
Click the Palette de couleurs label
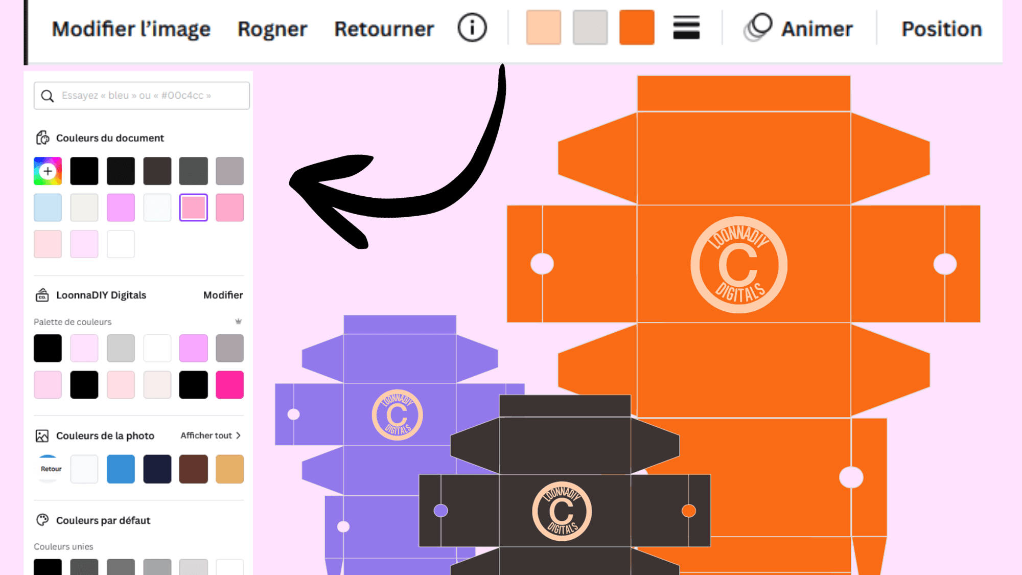coord(73,322)
